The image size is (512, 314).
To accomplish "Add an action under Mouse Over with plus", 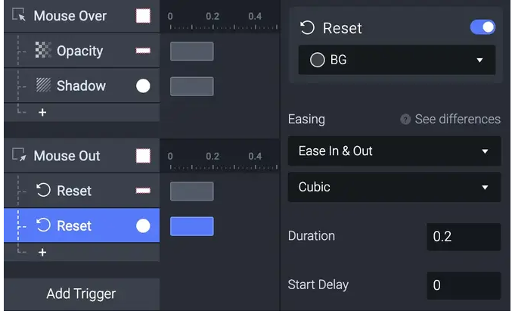I will (x=42, y=113).
